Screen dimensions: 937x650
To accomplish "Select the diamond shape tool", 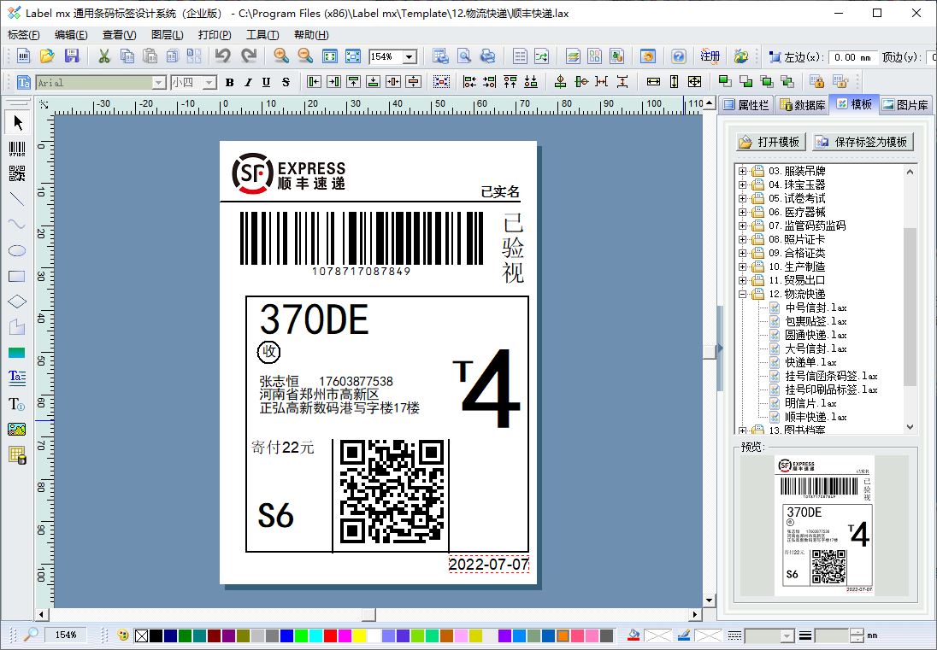I will point(17,302).
